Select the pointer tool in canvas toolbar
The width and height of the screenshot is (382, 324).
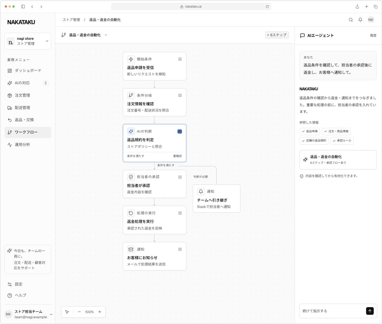[67, 312]
